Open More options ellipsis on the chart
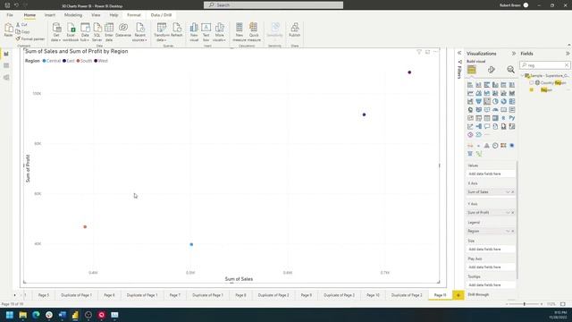Image resolution: width=572 pixels, height=322 pixels. point(435,52)
